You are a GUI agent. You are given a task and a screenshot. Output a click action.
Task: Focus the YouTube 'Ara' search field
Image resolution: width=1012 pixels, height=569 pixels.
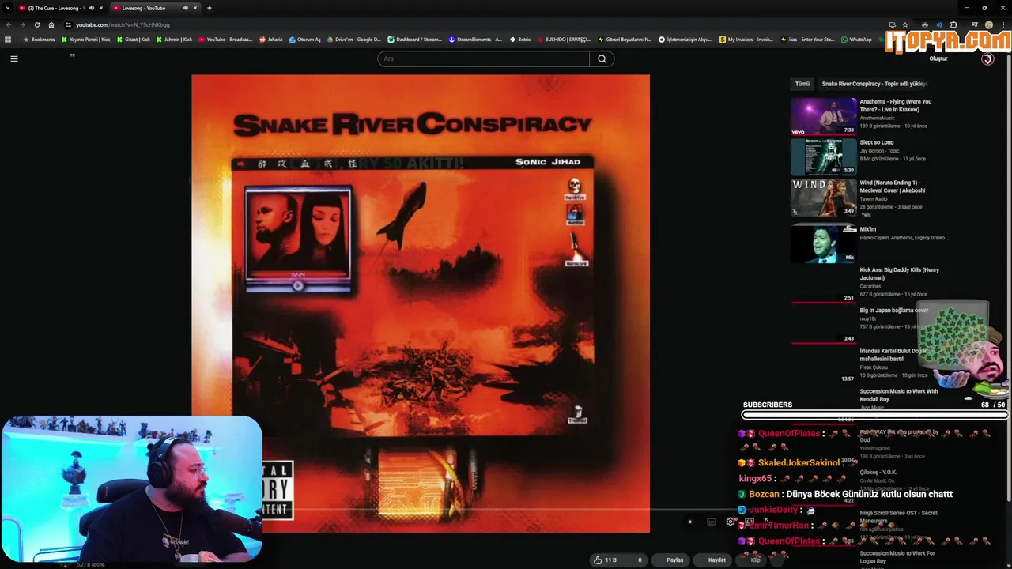click(x=483, y=58)
